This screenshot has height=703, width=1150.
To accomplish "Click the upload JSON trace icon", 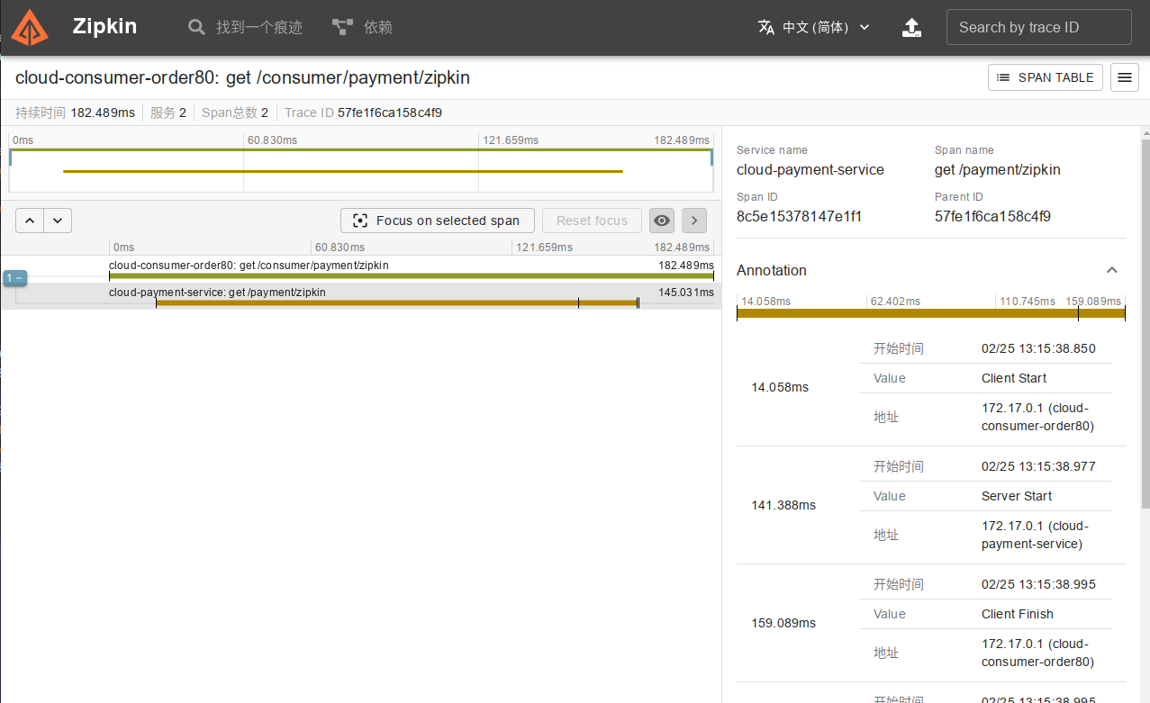I will (x=911, y=27).
